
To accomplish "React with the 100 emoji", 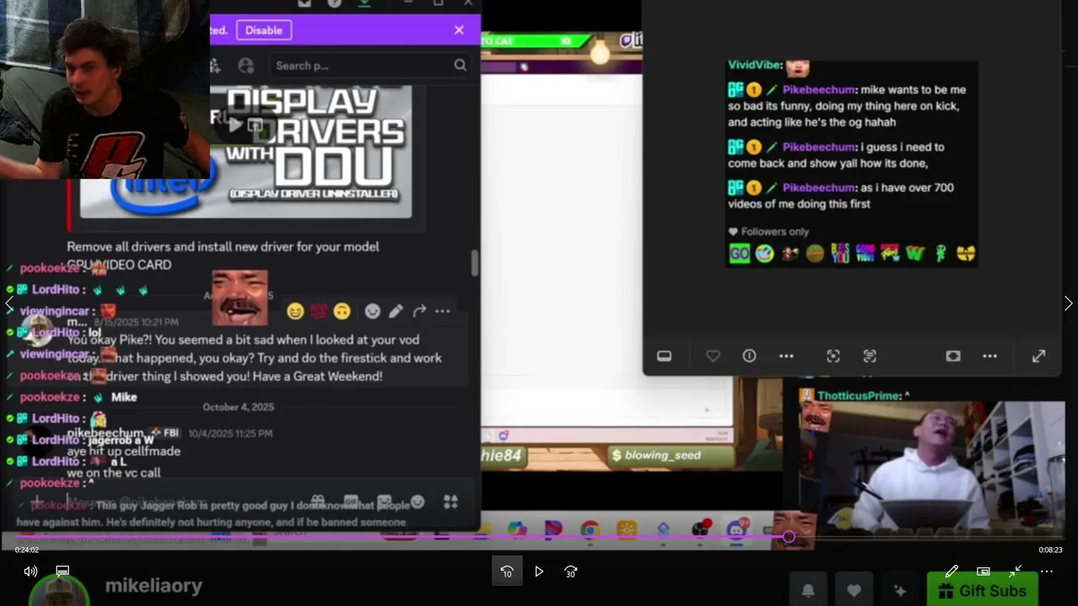I will (x=318, y=311).
